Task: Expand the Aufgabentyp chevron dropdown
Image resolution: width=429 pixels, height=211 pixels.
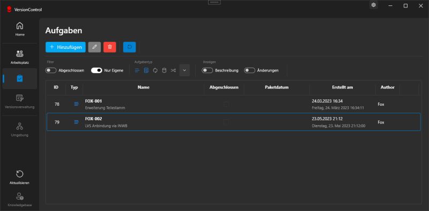Action: tap(184, 70)
